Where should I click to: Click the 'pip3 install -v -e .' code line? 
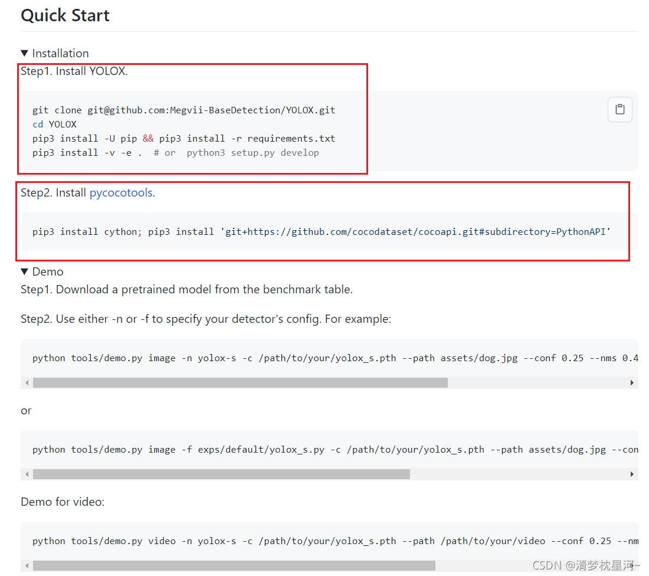click(175, 153)
